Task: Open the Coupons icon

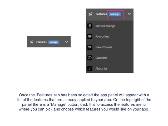Action: point(90,58)
